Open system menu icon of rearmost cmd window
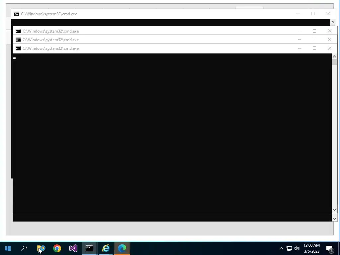 pyautogui.click(x=17, y=14)
